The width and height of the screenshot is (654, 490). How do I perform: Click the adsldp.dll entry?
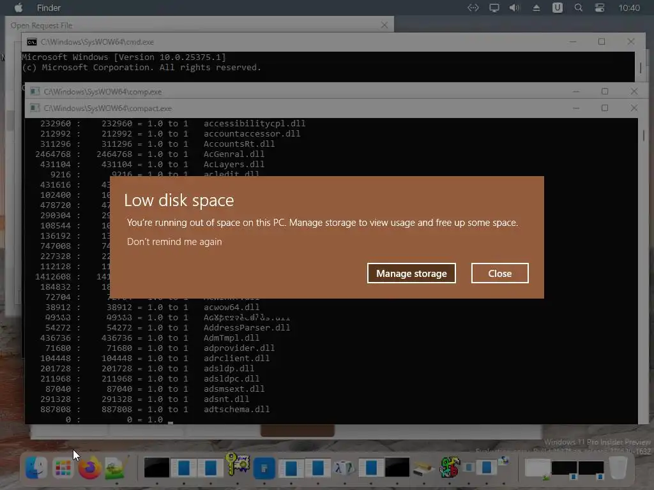(x=229, y=368)
